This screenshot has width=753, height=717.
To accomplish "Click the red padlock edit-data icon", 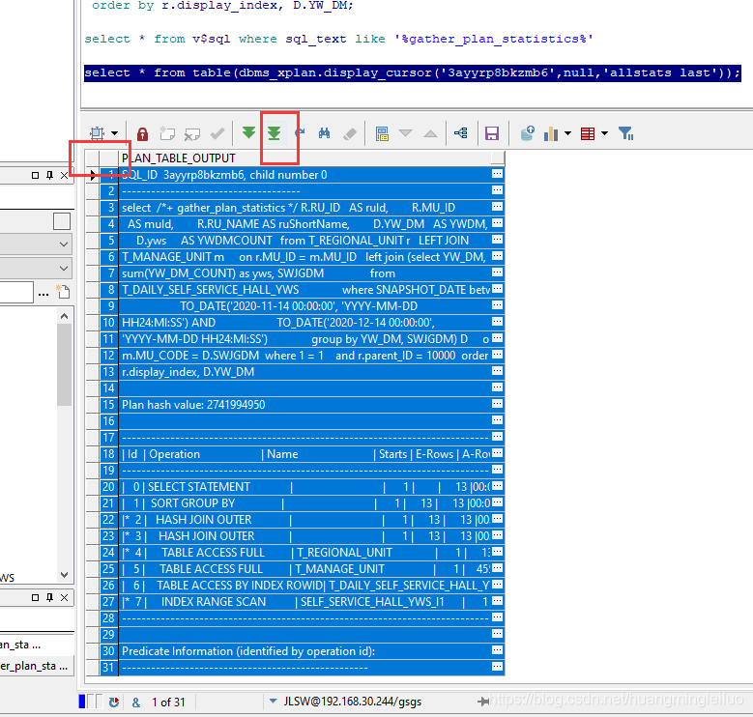I will (142, 133).
